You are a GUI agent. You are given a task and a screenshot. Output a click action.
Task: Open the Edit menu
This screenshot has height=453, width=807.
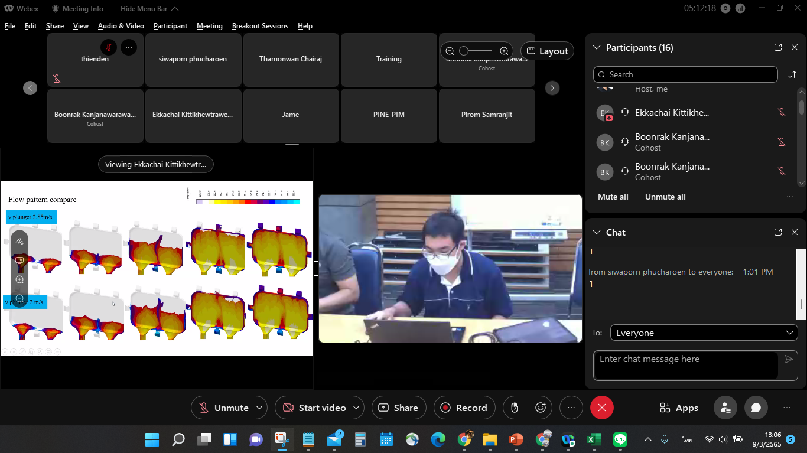coord(31,26)
